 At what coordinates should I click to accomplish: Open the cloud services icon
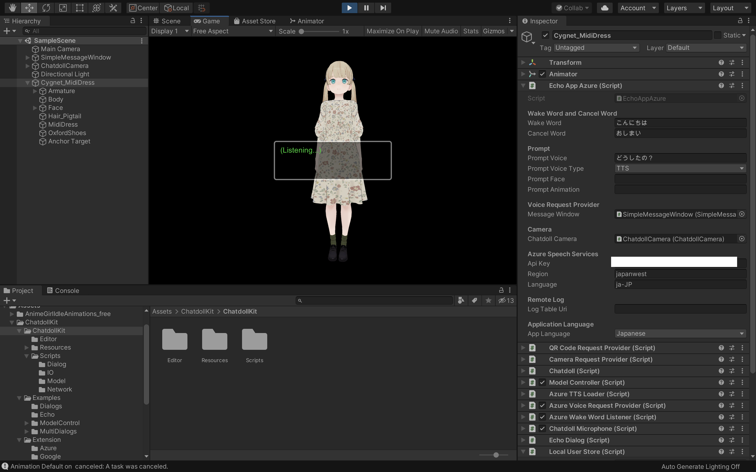point(605,8)
